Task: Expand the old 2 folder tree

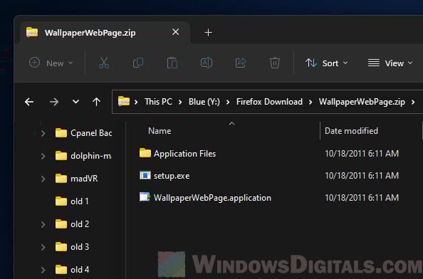Action: (x=43, y=224)
